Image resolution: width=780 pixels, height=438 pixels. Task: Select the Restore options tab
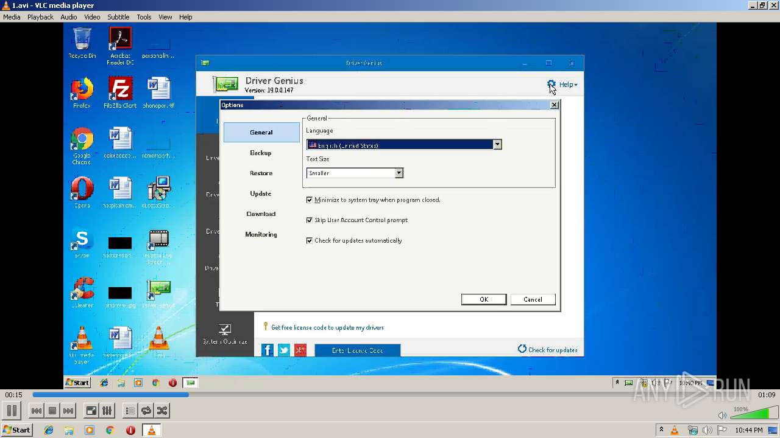click(x=261, y=173)
